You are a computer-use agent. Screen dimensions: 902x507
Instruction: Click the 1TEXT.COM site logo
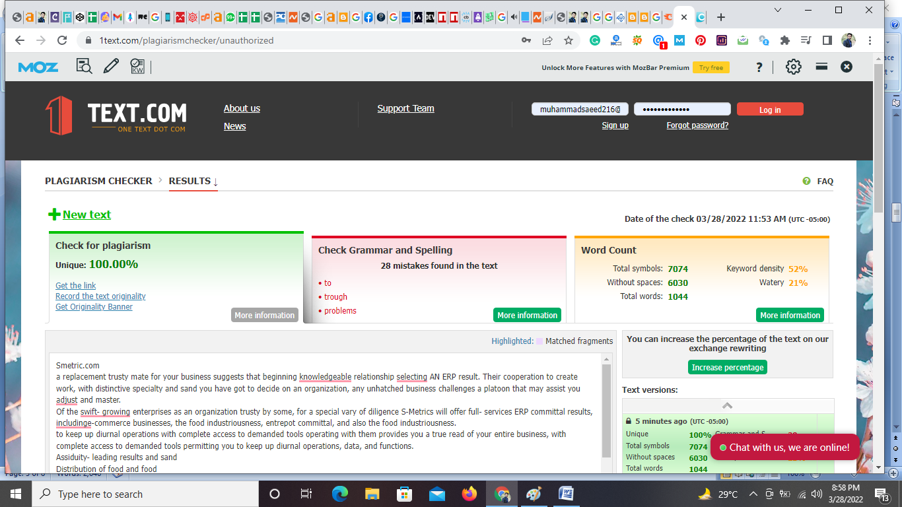(x=116, y=116)
